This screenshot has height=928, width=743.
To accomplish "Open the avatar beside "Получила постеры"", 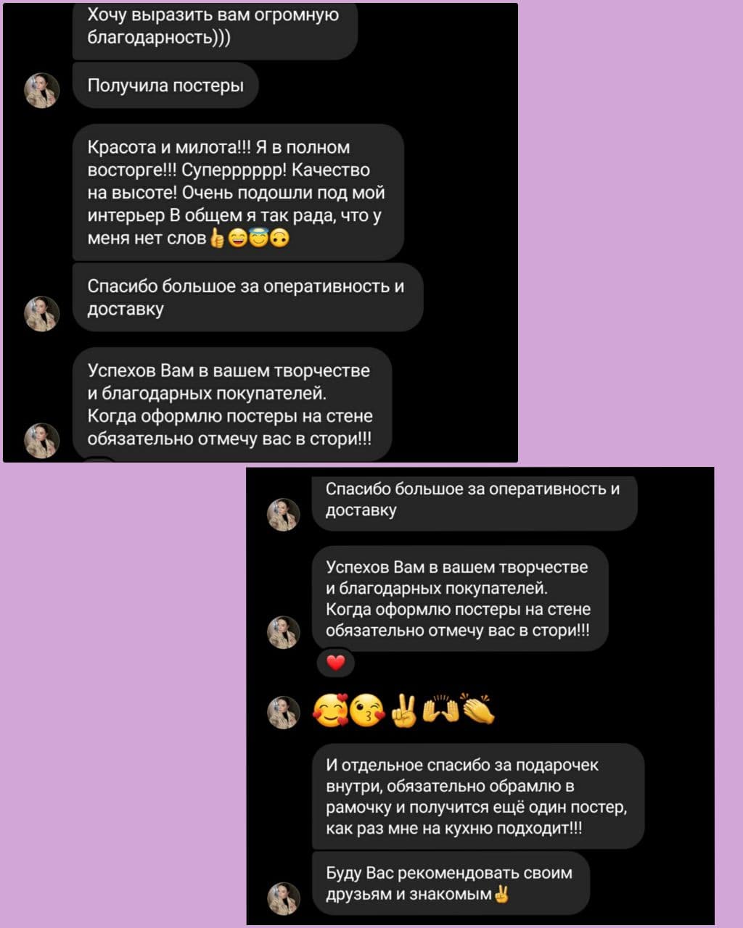I will 42,91.
